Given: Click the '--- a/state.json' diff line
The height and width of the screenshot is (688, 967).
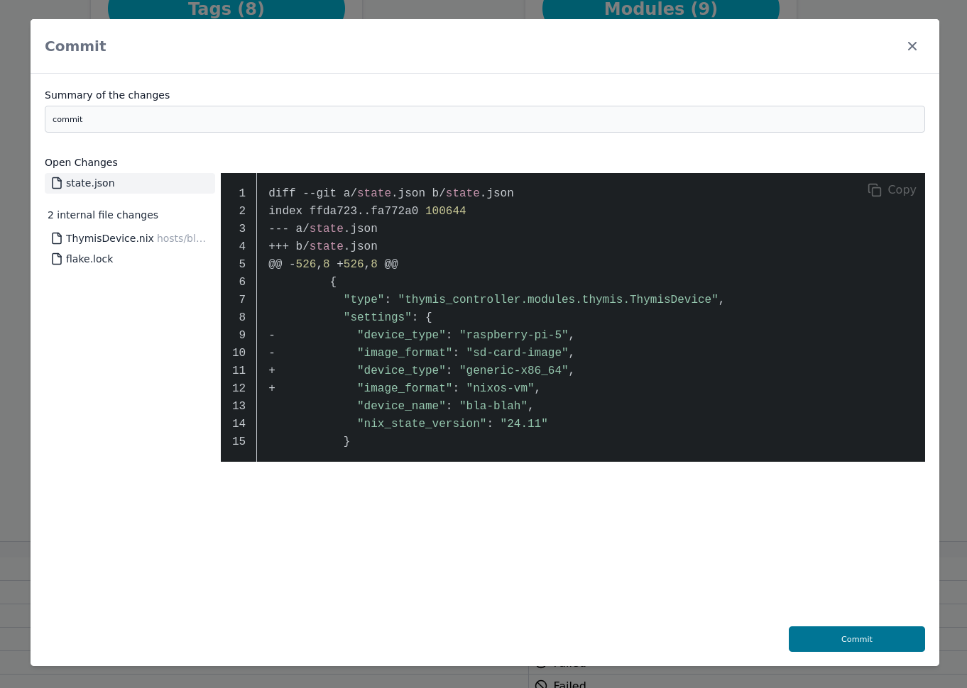Looking at the screenshot, I should (323, 228).
